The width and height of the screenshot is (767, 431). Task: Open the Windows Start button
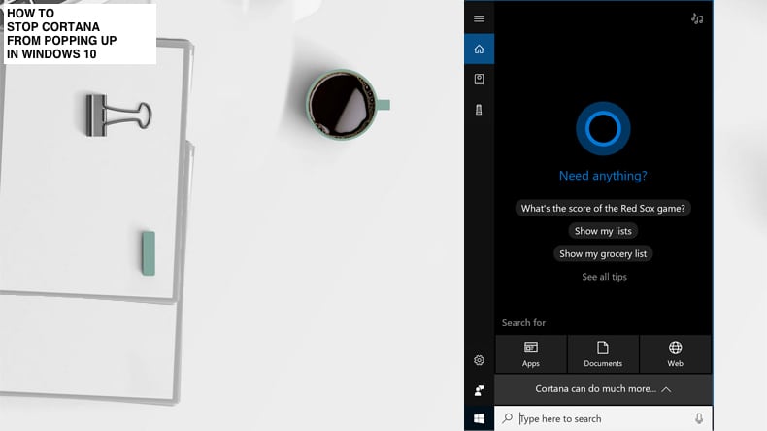(479, 418)
